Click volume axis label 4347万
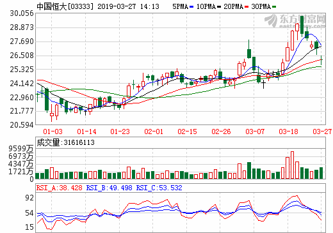333x233 pixels. click(21, 164)
